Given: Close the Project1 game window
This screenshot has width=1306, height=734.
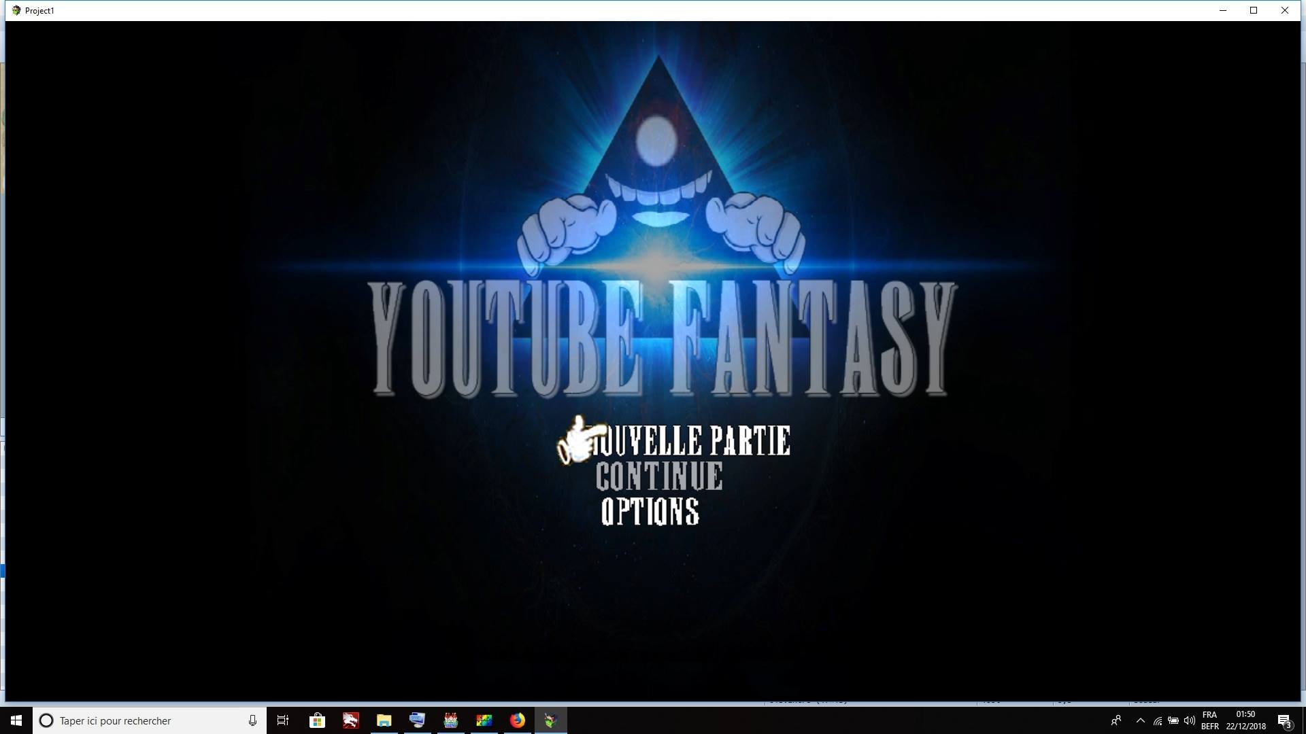Looking at the screenshot, I should 1285,10.
